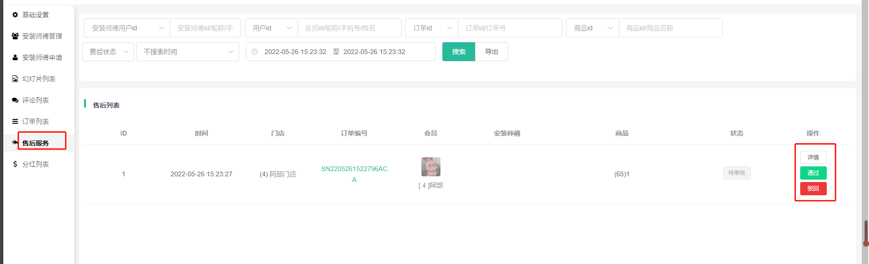Click the member avatar thumbnail for 阿部

click(x=430, y=167)
